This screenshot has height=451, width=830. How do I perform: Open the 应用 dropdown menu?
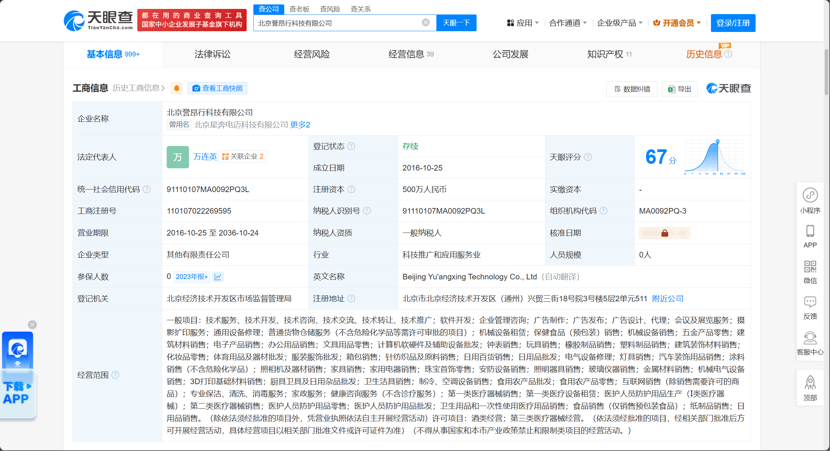point(523,23)
